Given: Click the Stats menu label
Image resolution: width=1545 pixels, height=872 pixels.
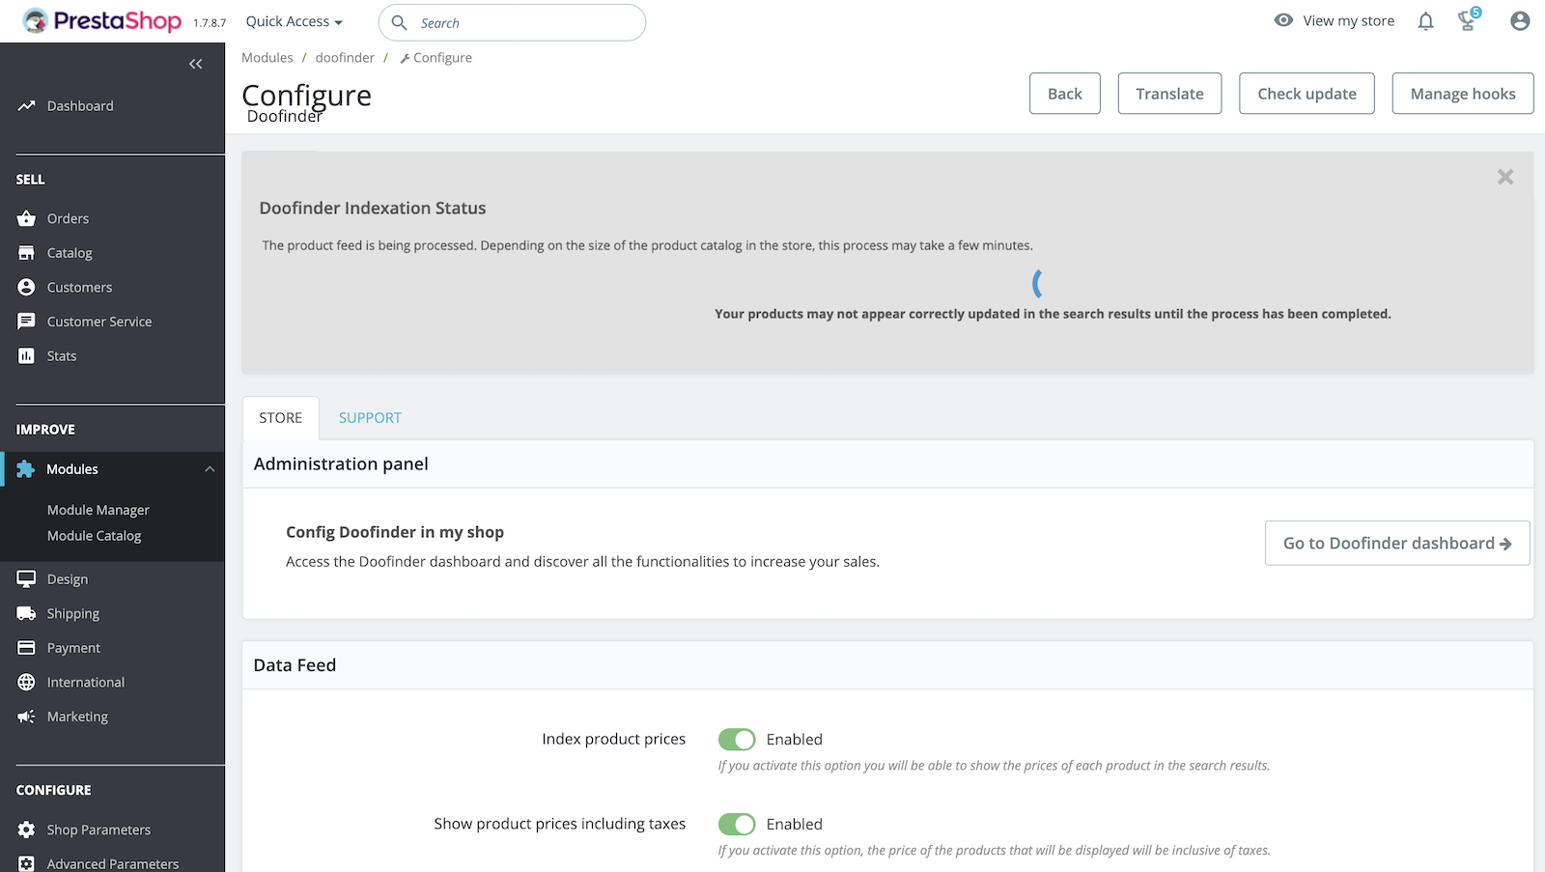Looking at the screenshot, I should 62,356.
